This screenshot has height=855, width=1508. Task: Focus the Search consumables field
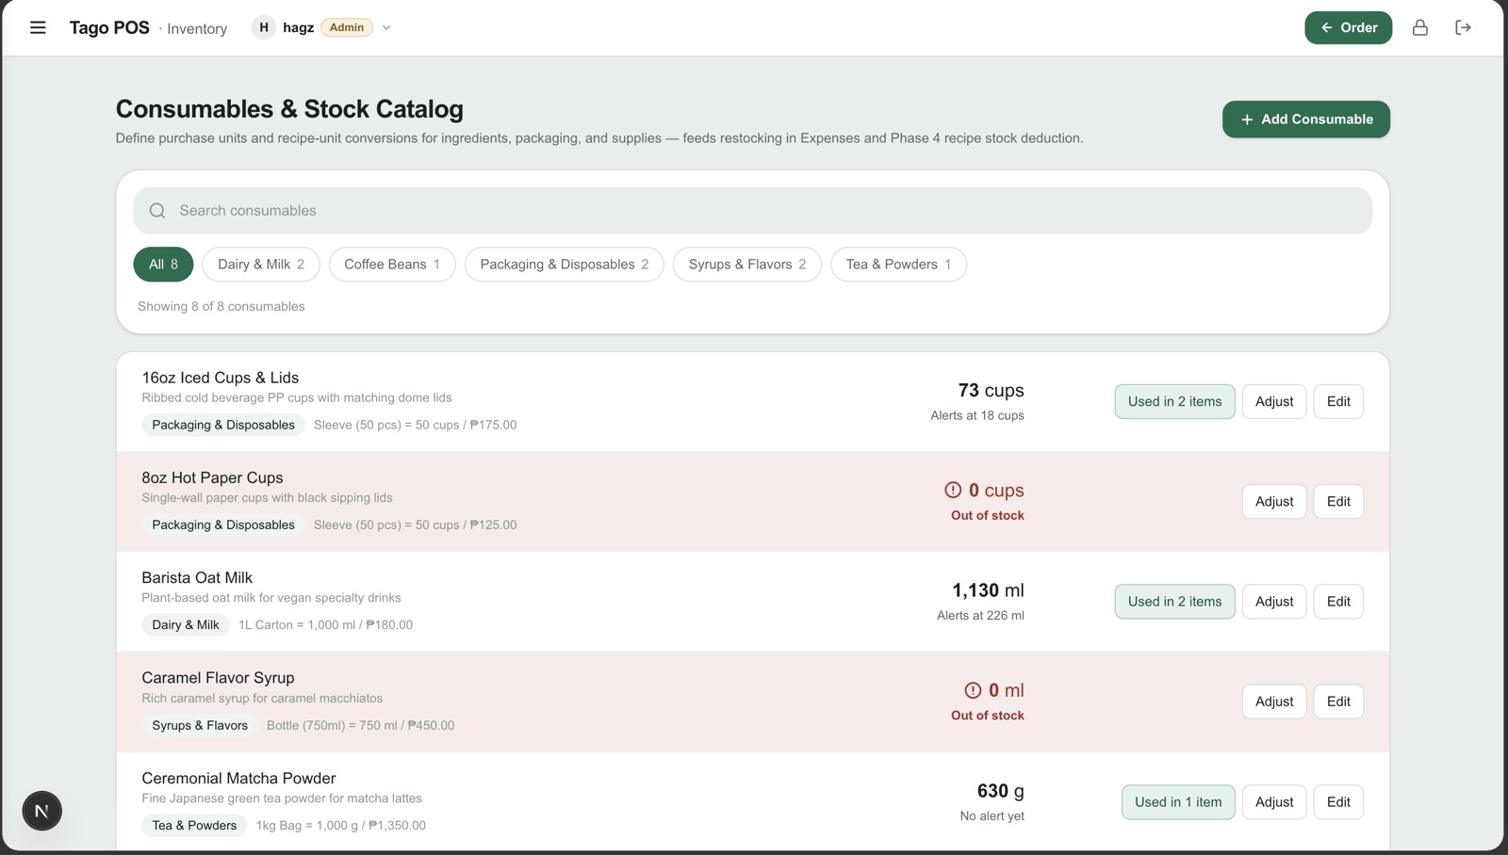pos(752,210)
